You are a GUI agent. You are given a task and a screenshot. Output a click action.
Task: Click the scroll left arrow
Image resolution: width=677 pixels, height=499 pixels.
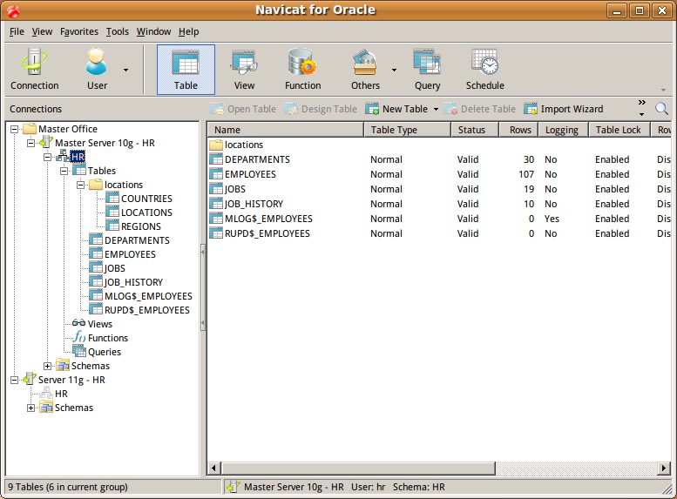(x=214, y=468)
